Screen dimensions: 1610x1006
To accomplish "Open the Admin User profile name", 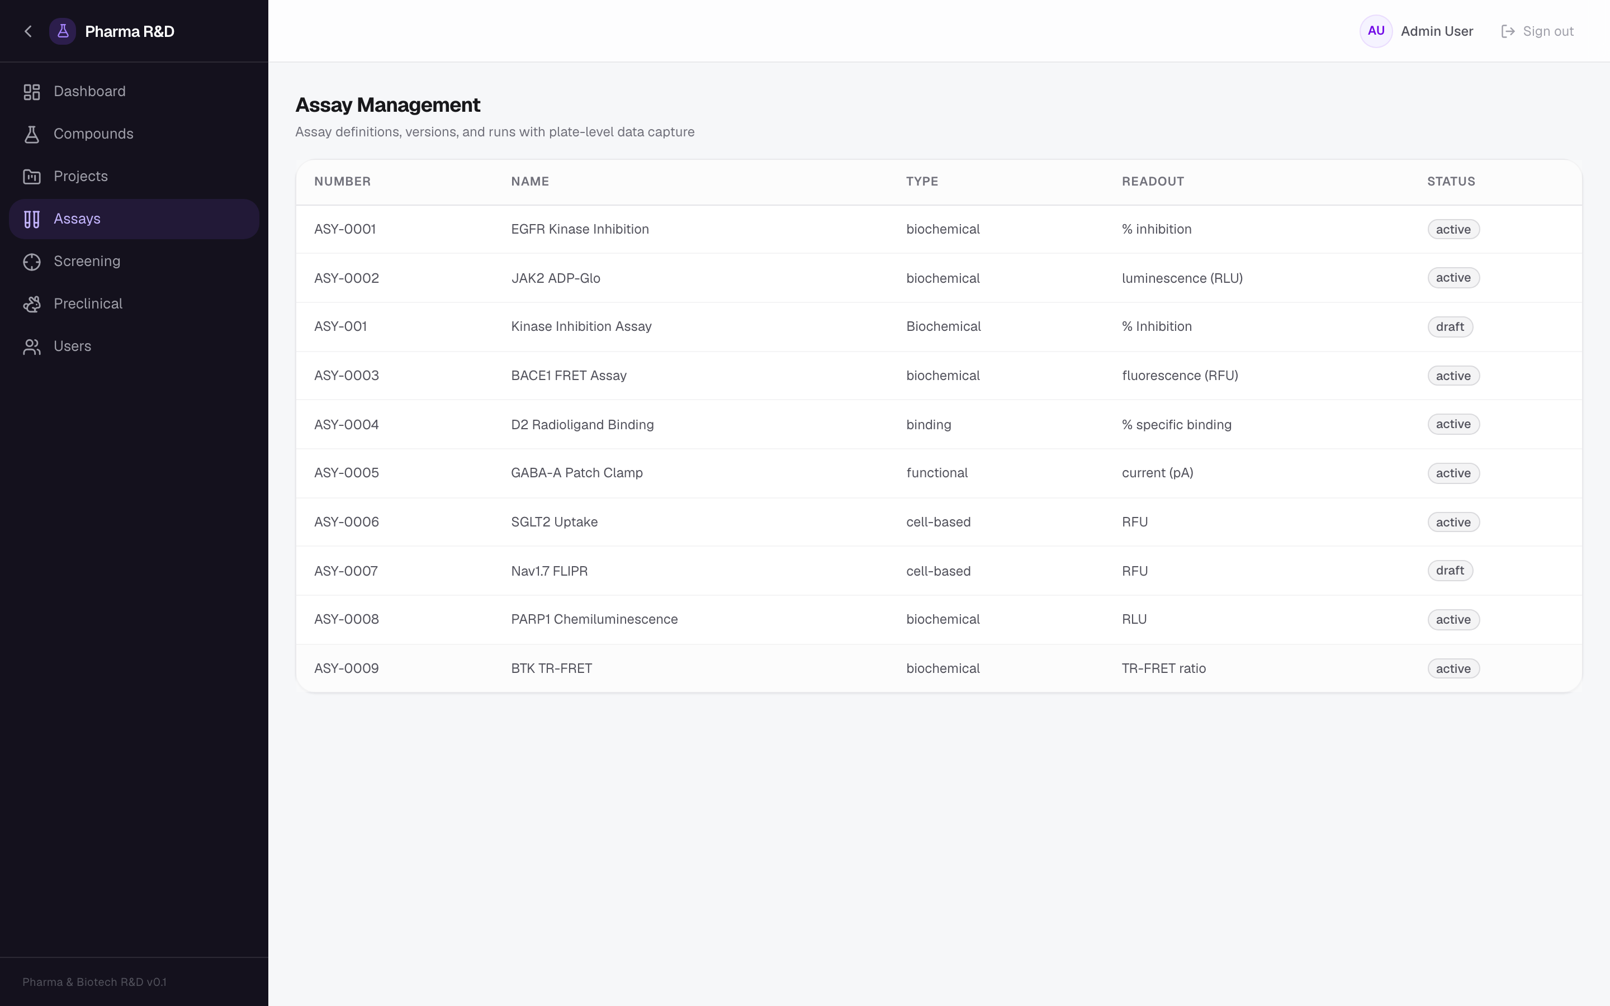I will 1436,31.
